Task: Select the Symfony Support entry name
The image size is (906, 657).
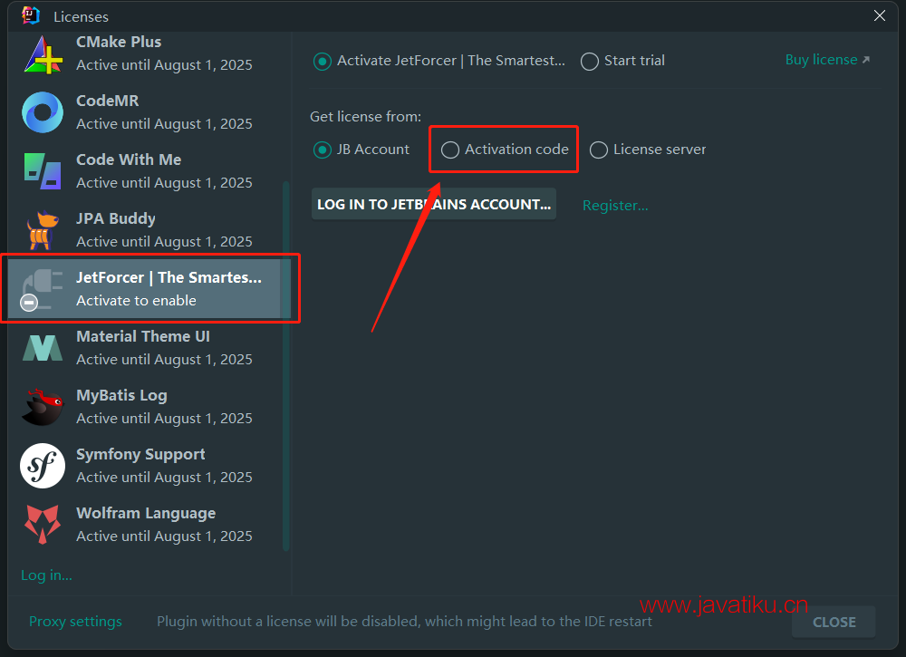Action: tap(141, 454)
